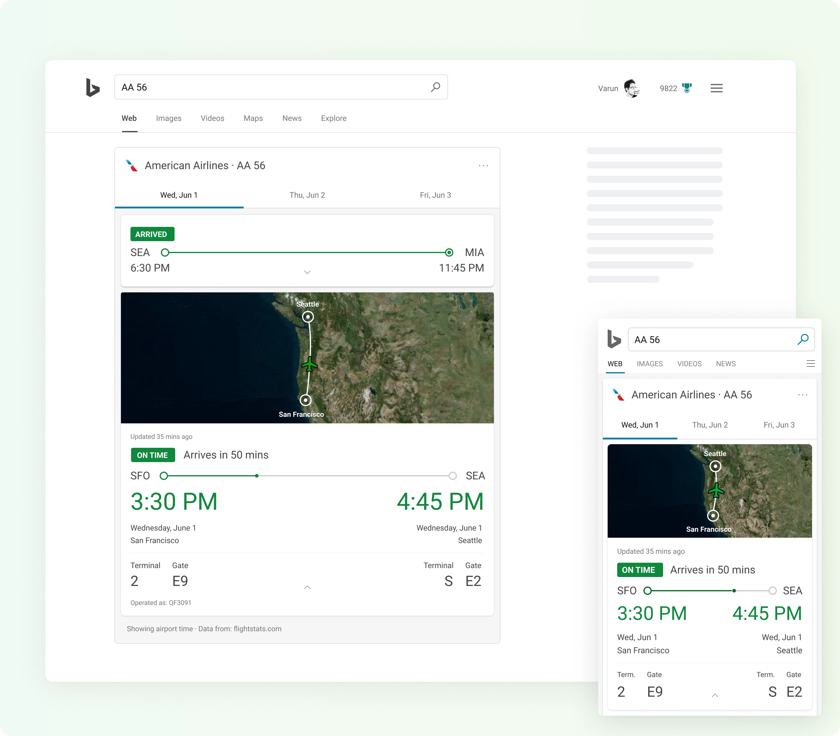The height and width of the screenshot is (736, 840).
Task: Switch to the Images tab on desktop
Action: tap(169, 118)
